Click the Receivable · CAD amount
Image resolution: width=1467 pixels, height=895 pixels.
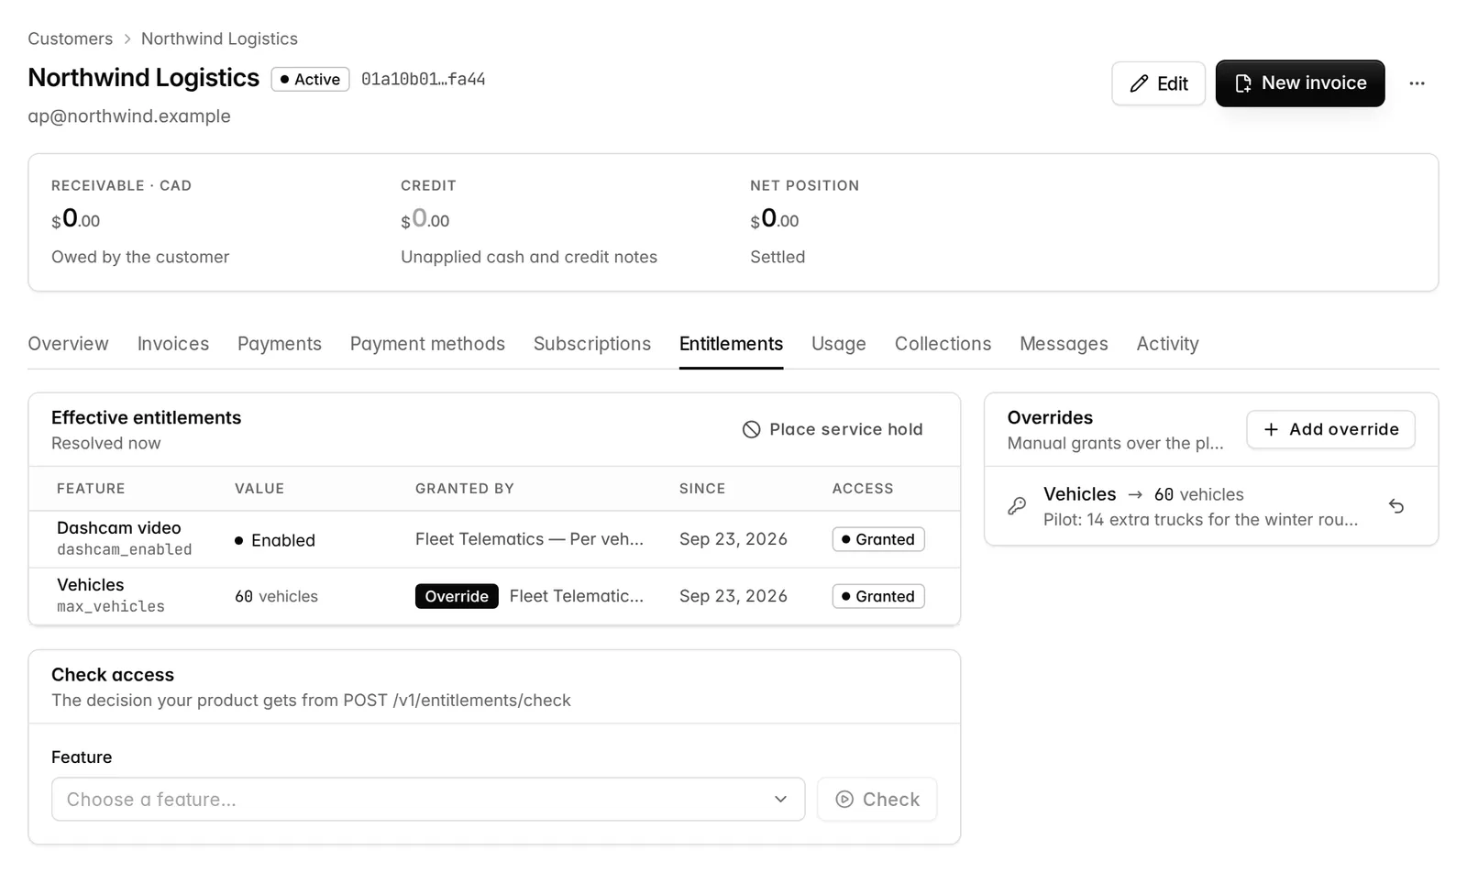[76, 218]
